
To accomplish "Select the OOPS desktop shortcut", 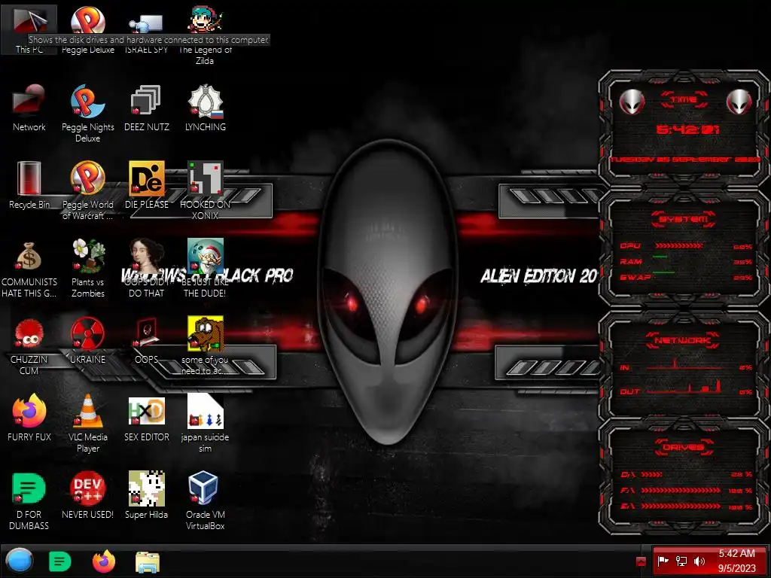I will pyautogui.click(x=147, y=341).
